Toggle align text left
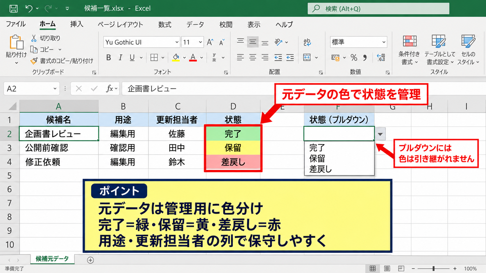 240,58
